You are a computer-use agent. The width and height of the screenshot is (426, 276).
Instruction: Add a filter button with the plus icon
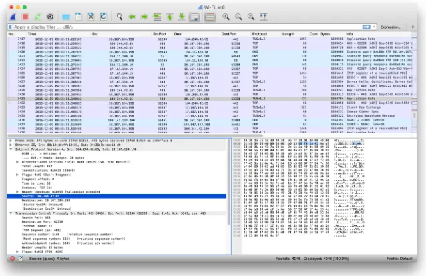(413, 27)
